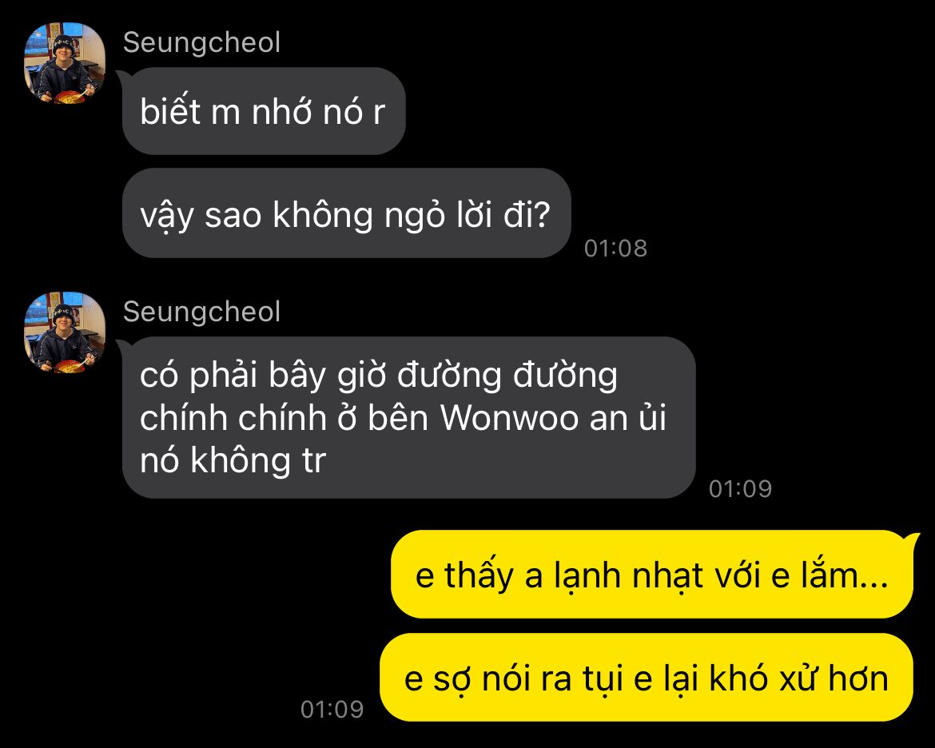Open Seungcheol's avatar beside "biết m nhớ nó r"
This screenshot has width=935, height=748.
(65, 63)
